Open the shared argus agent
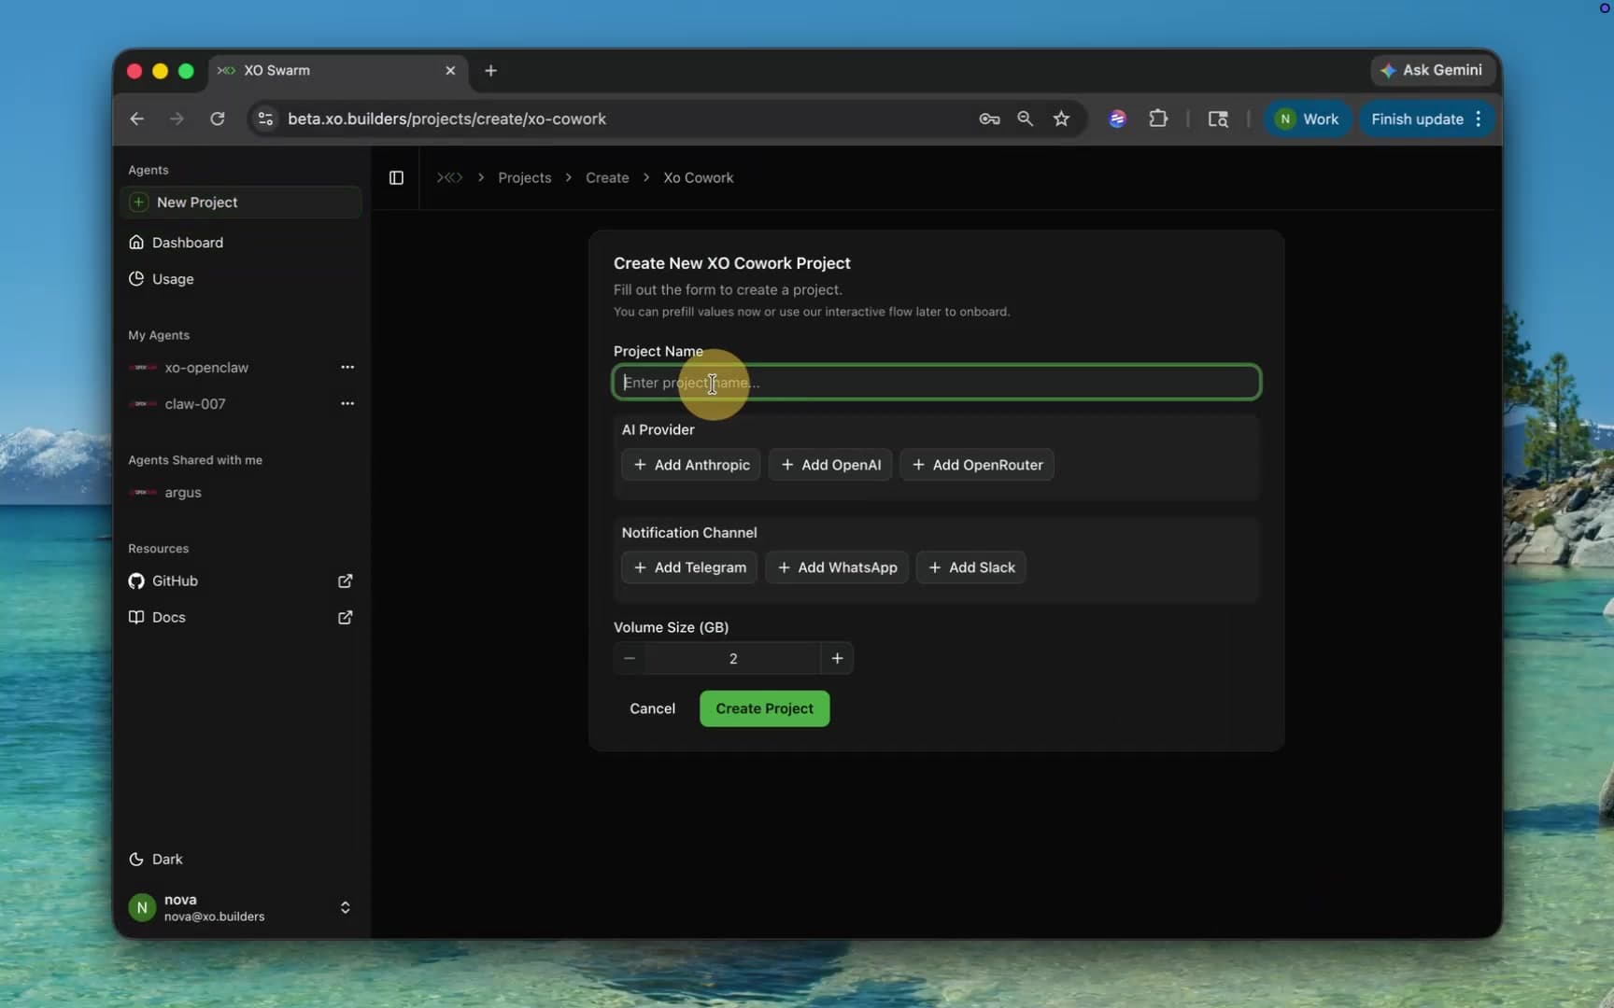The image size is (1614, 1008). point(183,493)
